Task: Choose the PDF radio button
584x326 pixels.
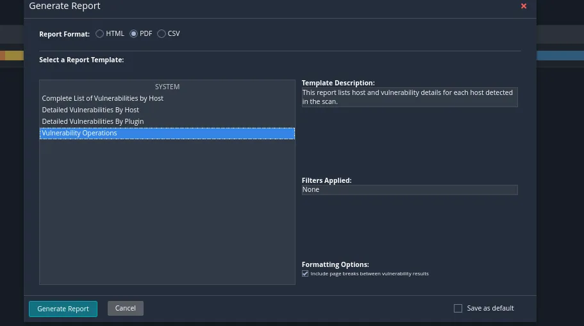Action: (133, 33)
